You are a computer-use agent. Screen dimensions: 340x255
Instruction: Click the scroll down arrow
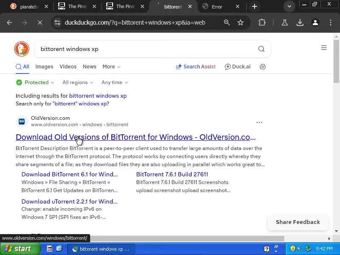click(x=336, y=231)
